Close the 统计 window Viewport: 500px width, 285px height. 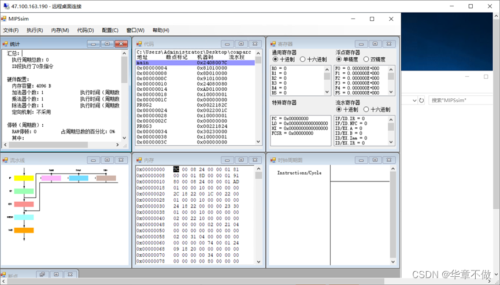pos(121,44)
